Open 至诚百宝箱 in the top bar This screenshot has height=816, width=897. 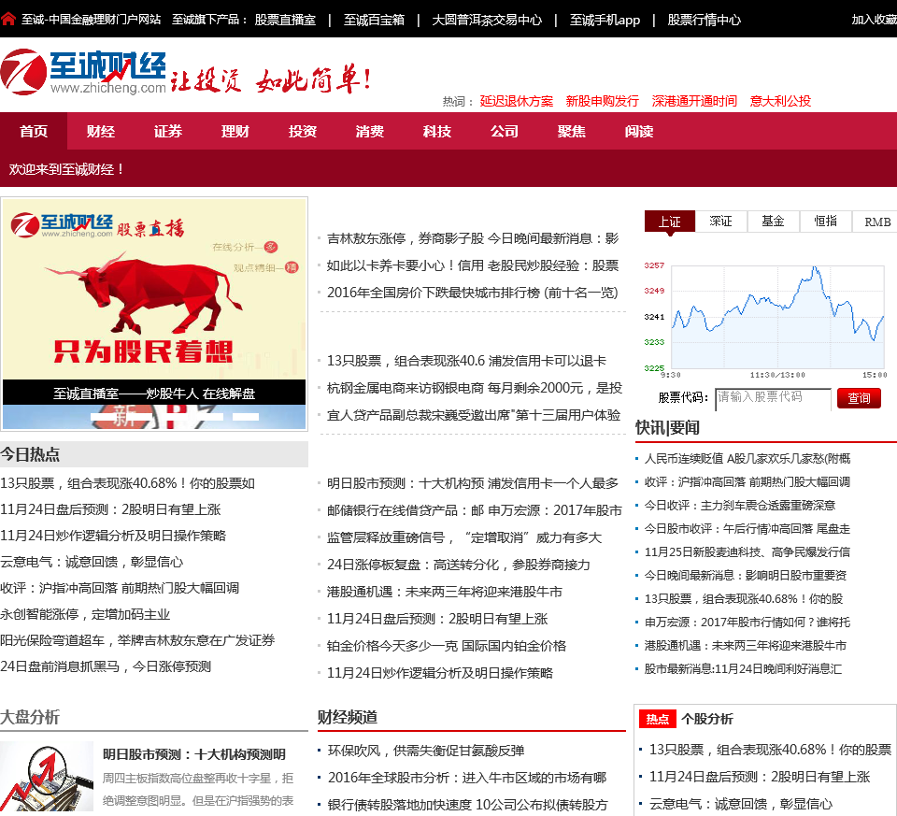374,20
